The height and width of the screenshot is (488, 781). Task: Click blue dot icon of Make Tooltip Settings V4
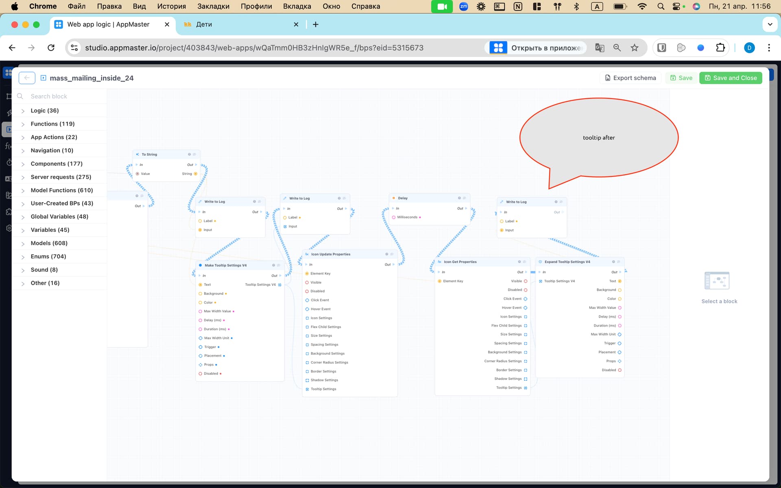coord(200,265)
